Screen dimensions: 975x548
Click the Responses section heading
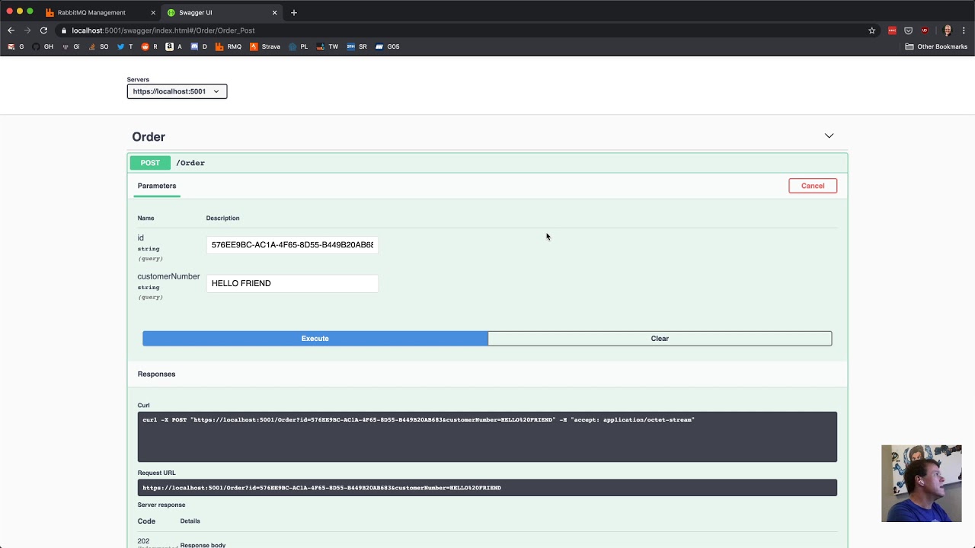coord(156,374)
